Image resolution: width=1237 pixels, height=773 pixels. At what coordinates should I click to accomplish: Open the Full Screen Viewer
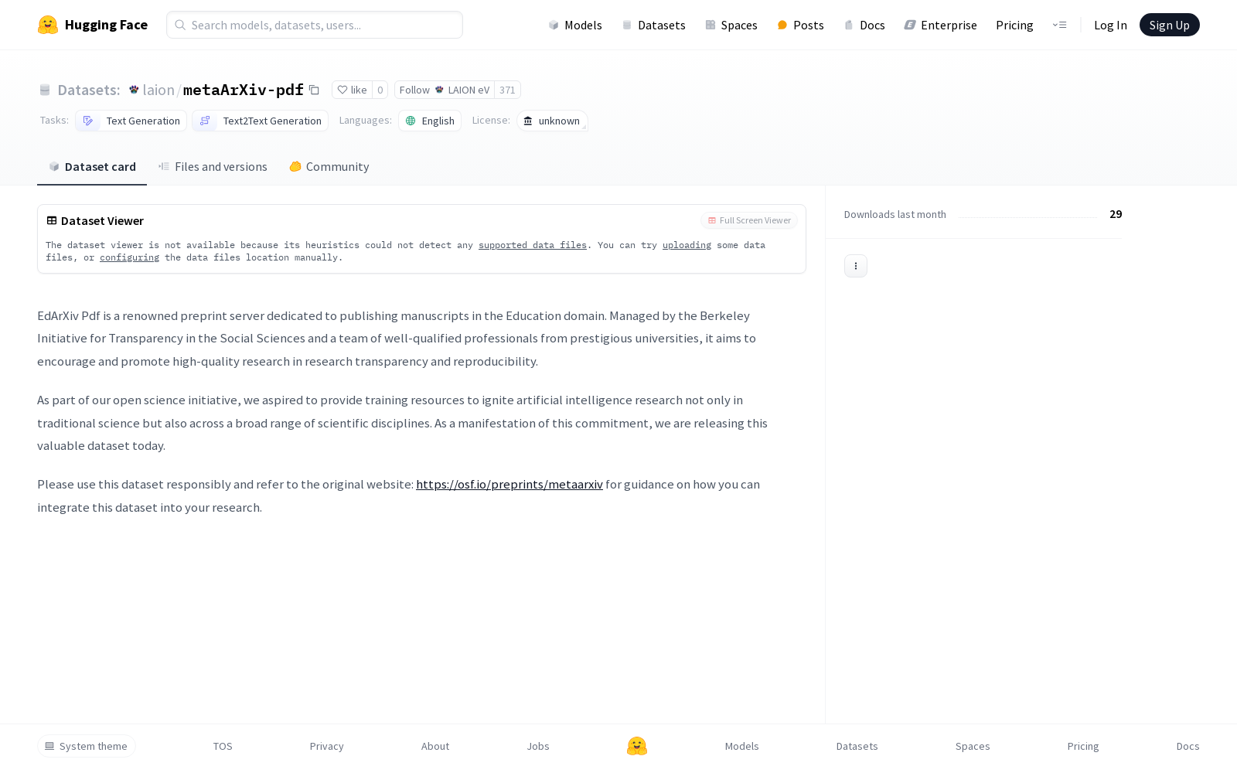[749, 220]
